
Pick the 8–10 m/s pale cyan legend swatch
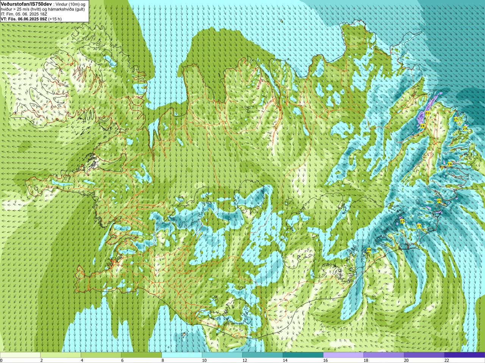[182, 355]
